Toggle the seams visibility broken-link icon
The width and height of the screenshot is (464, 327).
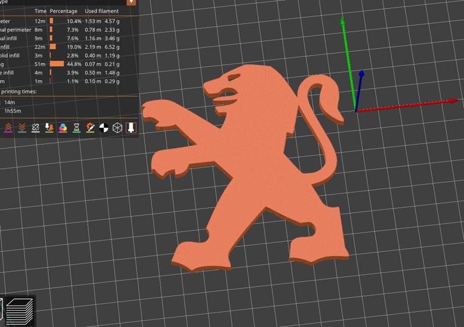click(35, 128)
